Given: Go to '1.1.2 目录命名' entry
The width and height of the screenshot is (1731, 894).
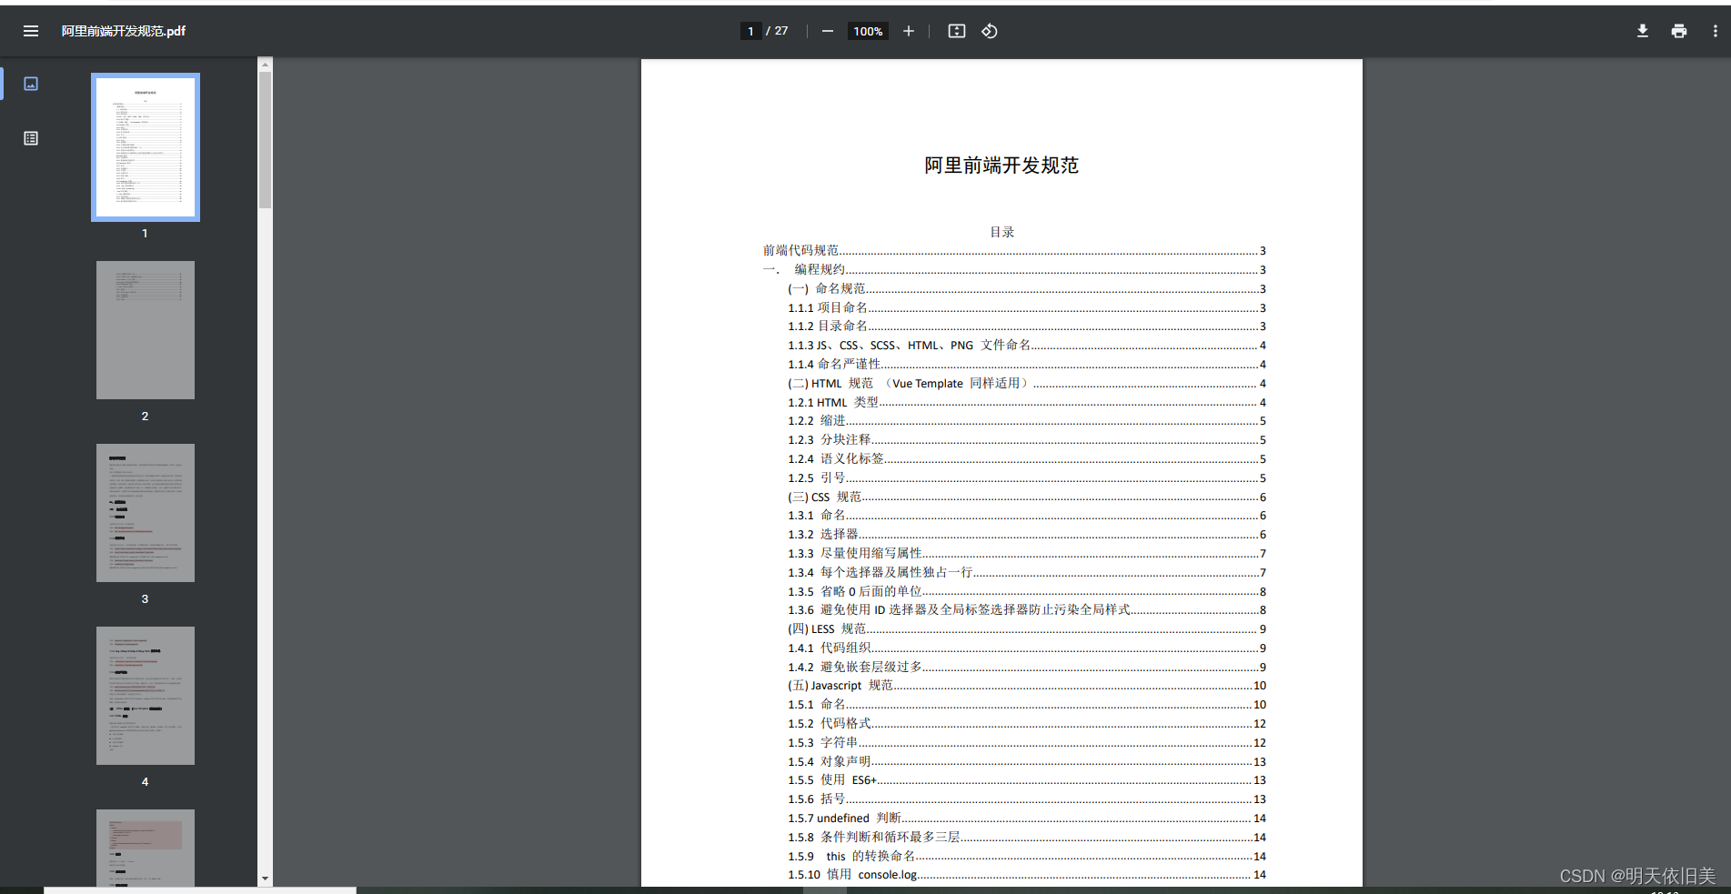Looking at the screenshot, I should pos(1027,326).
